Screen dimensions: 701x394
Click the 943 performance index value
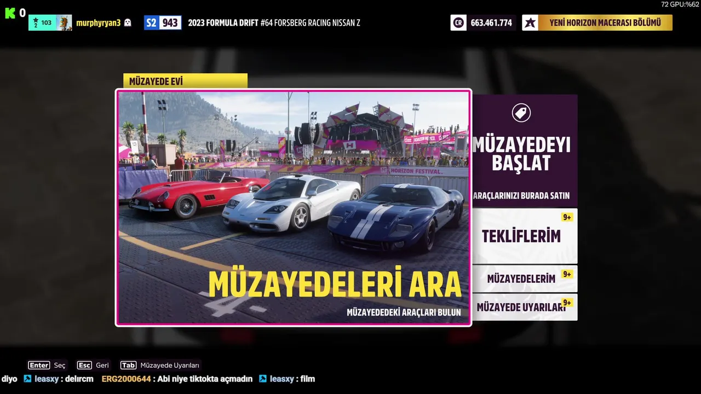pyautogui.click(x=170, y=23)
